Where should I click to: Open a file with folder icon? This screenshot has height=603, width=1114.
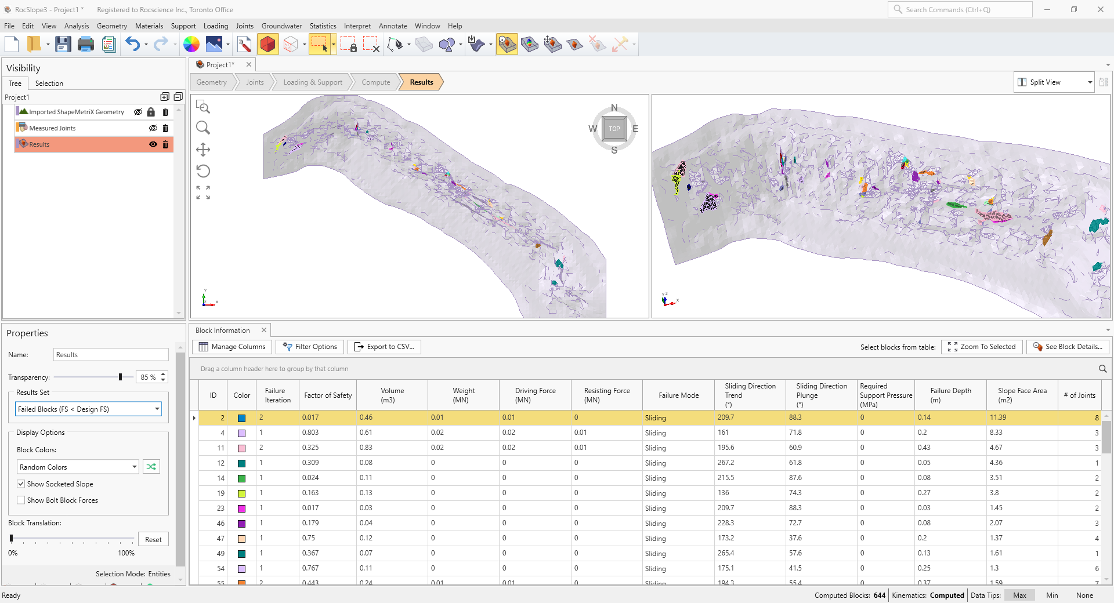click(34, 44)
